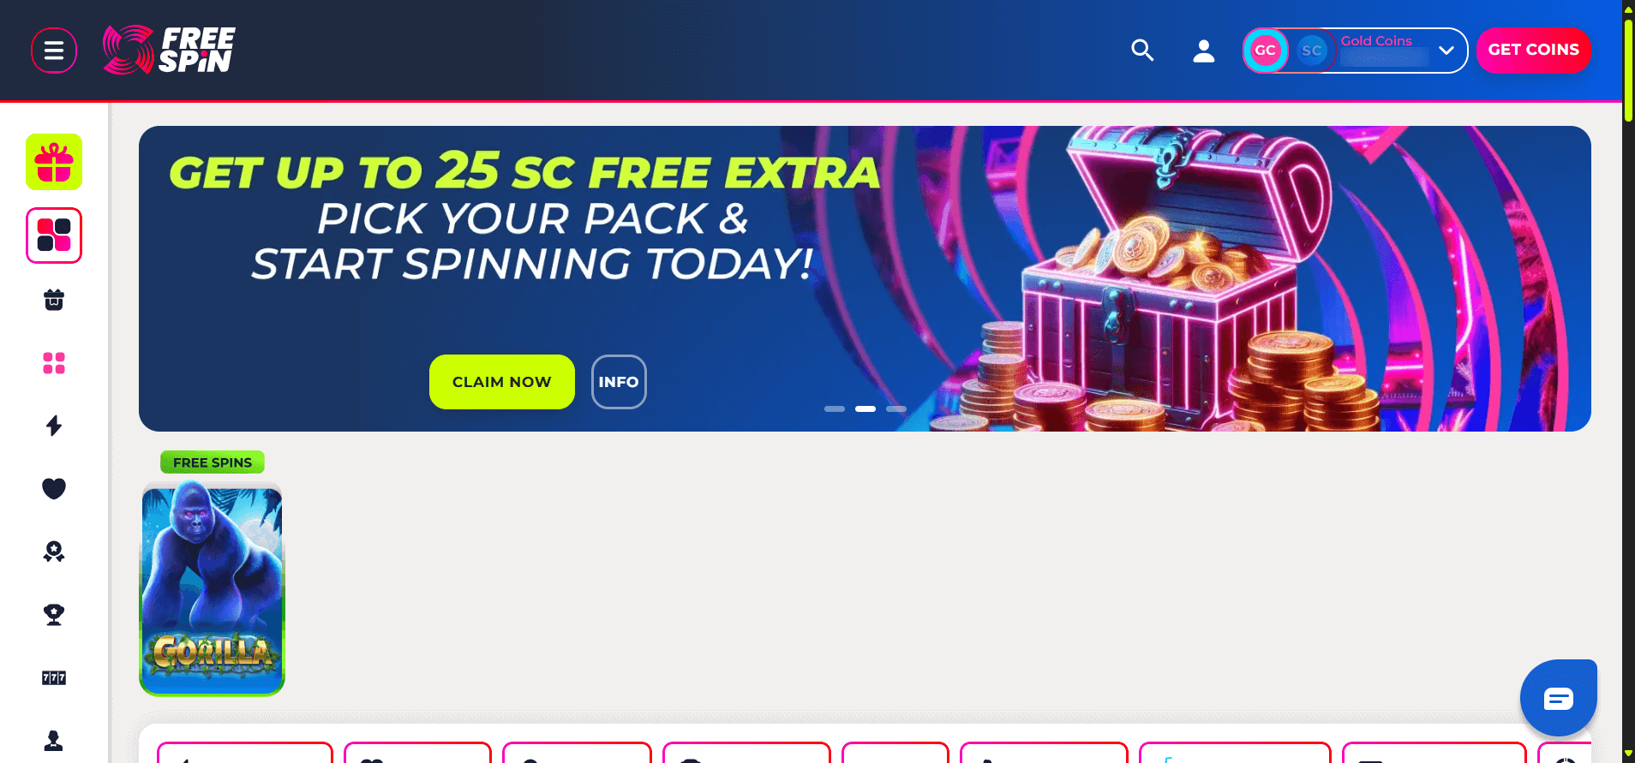
Task: Open the live chat bubble
Action: point(1559,698)
